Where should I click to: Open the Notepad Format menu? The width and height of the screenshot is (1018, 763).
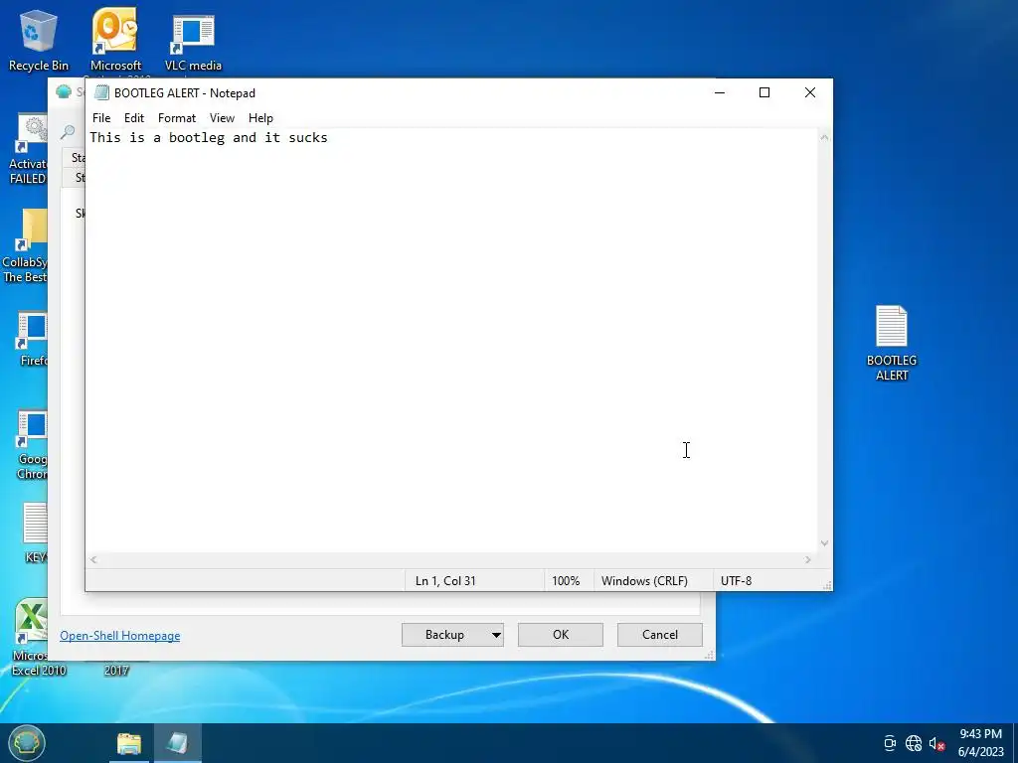pos(177,118)
